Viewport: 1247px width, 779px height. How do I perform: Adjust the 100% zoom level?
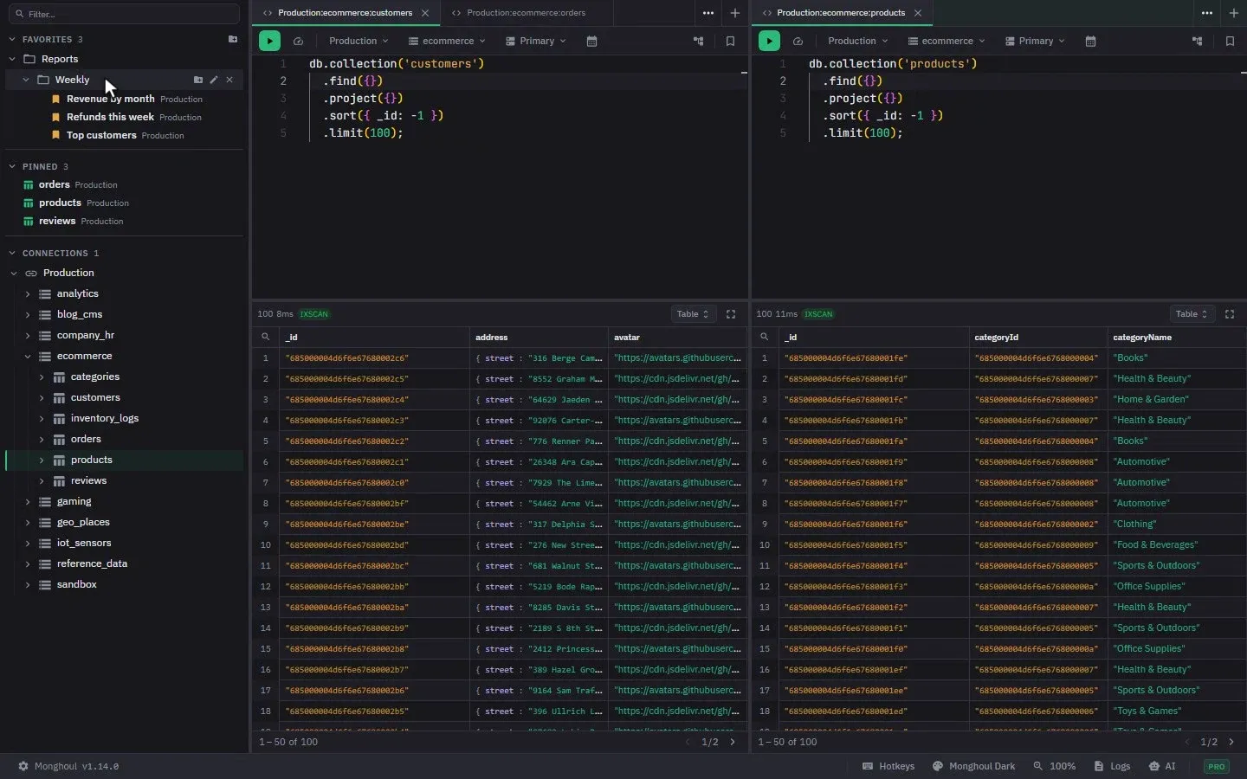[1054, 766]
